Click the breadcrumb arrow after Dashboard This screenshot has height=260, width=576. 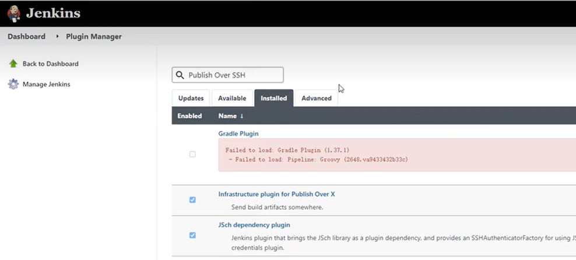(x=57, y=36)
